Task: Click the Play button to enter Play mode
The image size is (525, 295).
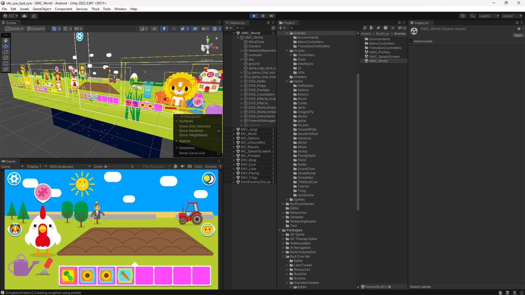Action: point(254,16)
